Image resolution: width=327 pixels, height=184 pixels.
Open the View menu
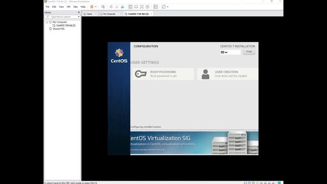coord(61,7)
